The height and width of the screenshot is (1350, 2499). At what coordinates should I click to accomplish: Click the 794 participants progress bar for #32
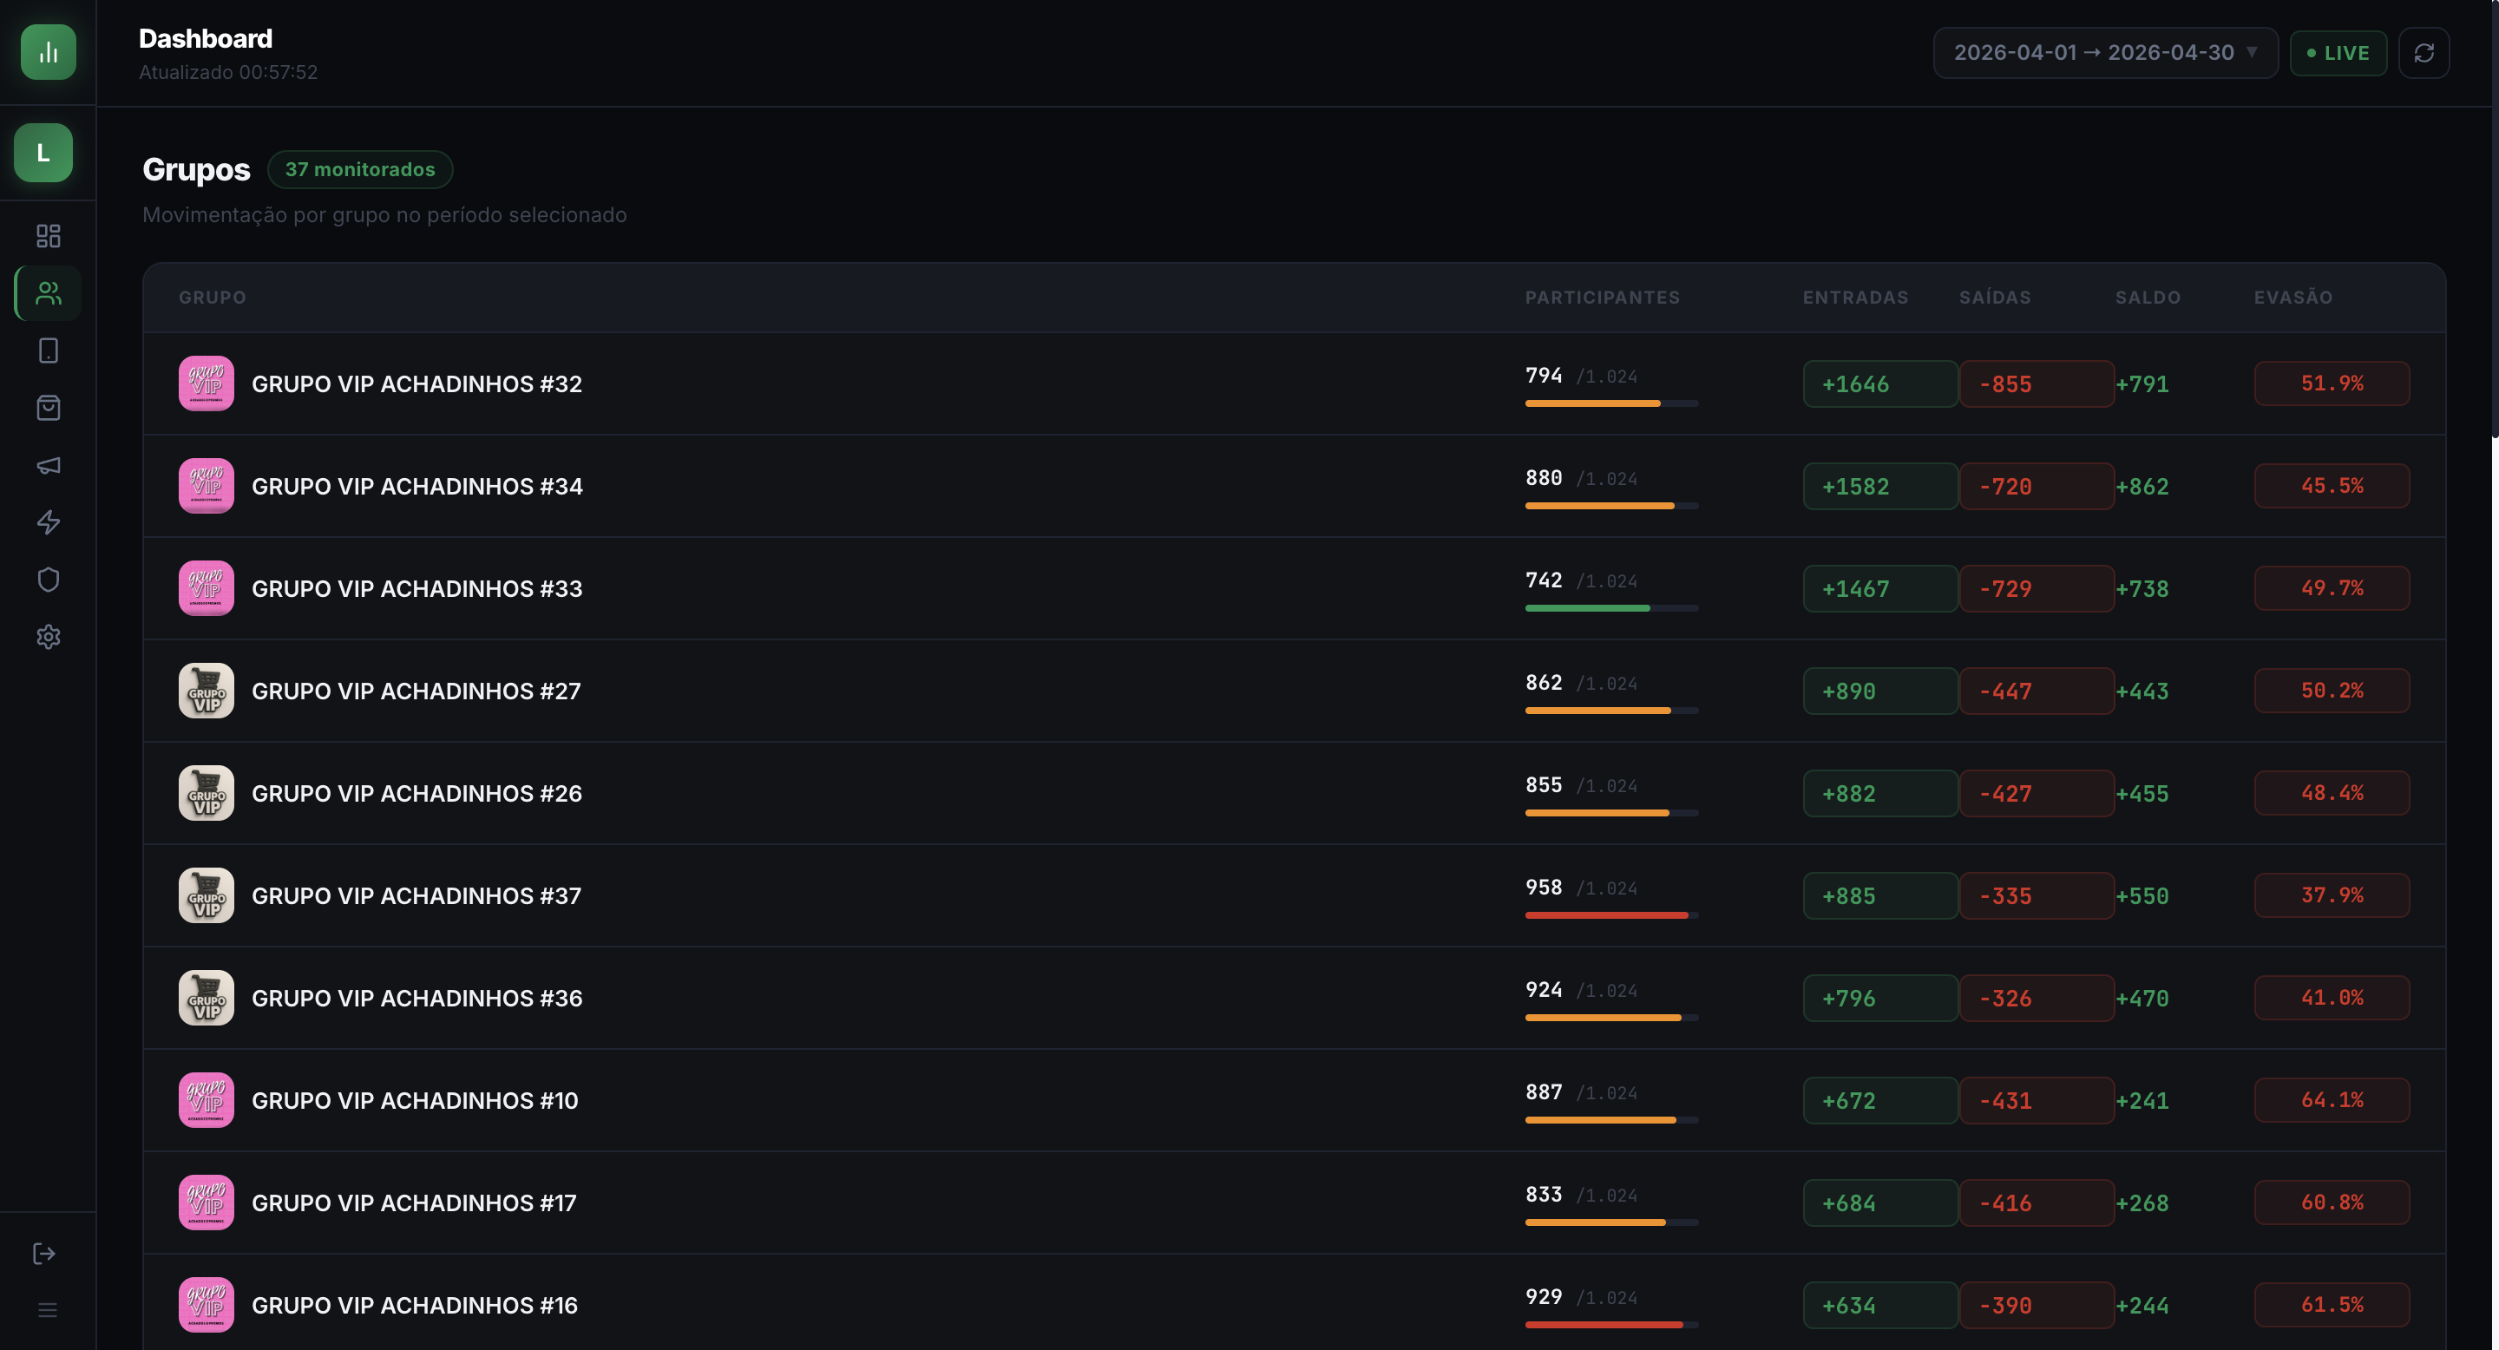[x=1611, y=403]
